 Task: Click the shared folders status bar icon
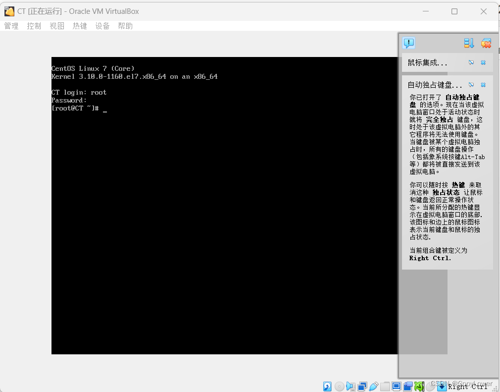(x=385, y=387)
